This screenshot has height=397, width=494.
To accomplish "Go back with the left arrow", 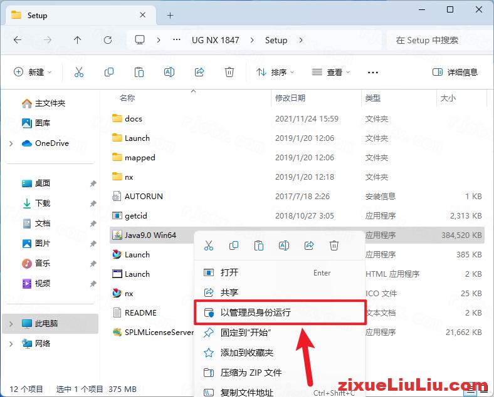I will pyautogui.click(x=18, y=40).
